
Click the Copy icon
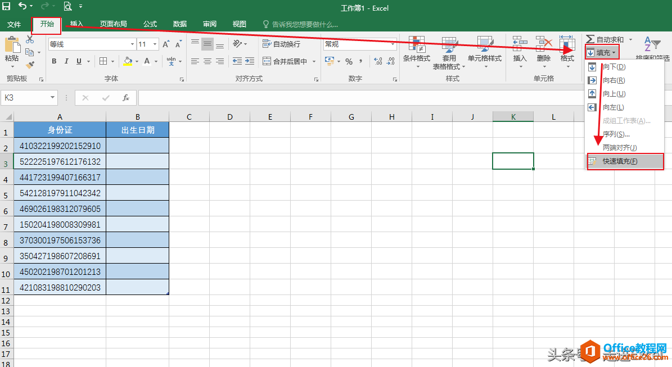coord(30,52)
